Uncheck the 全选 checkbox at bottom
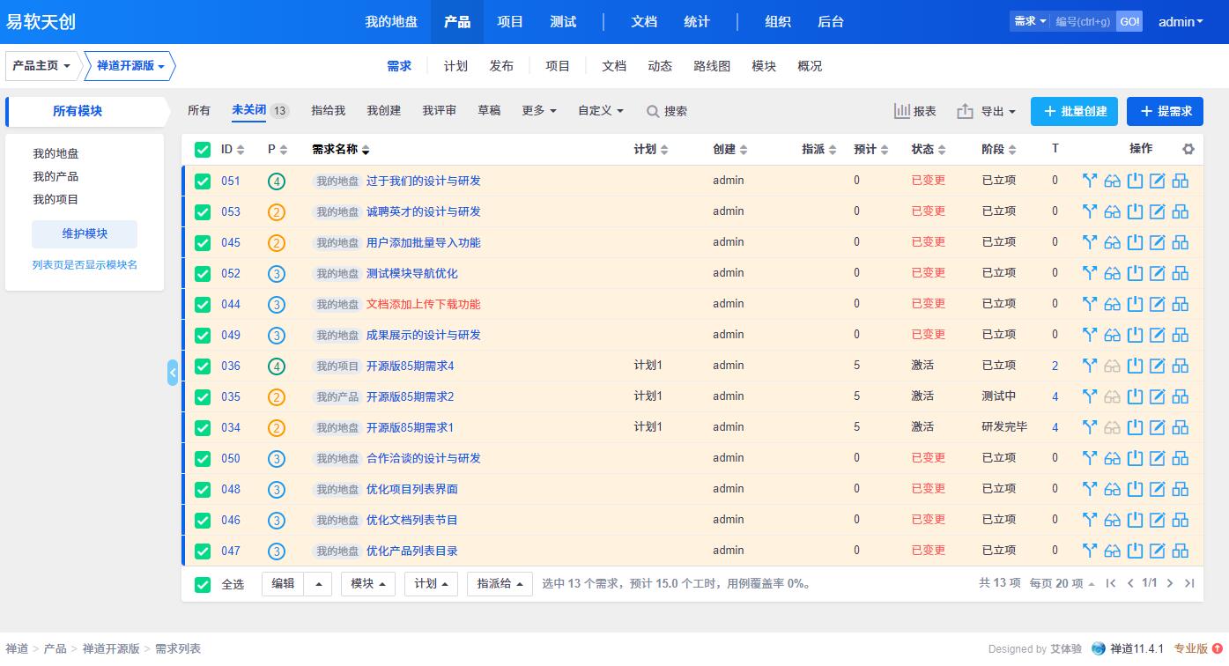Viewport: 1229px width, 666px height. (203, 584)
